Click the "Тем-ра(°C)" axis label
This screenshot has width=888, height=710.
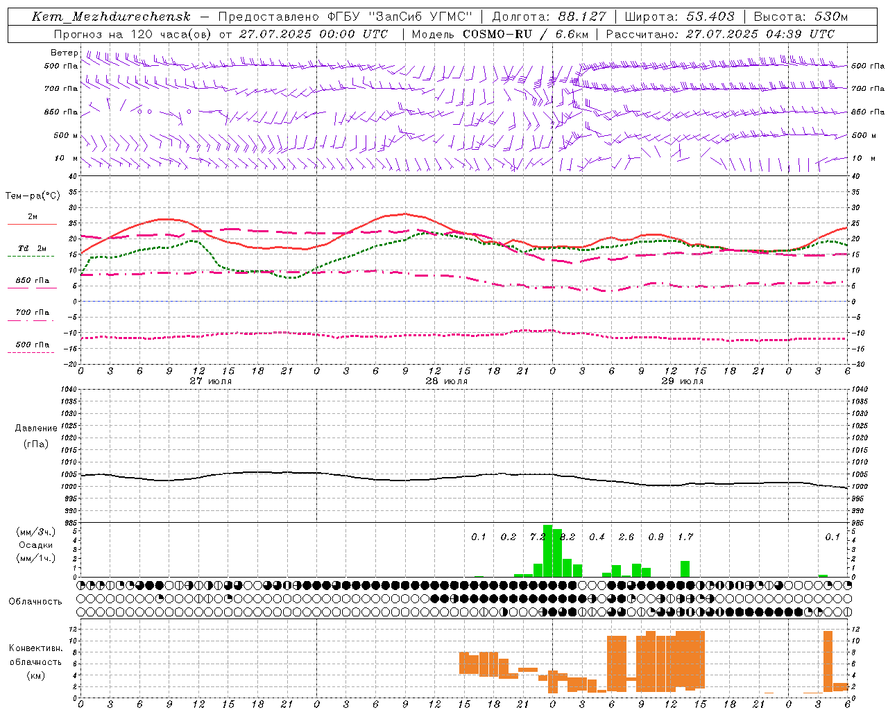click(33, 196)
